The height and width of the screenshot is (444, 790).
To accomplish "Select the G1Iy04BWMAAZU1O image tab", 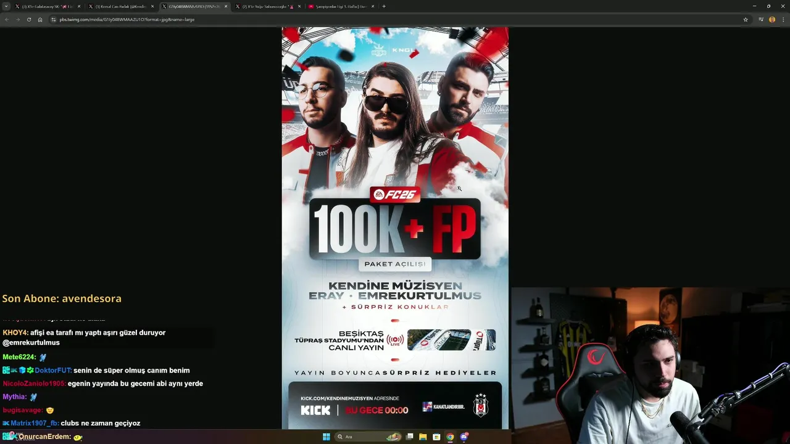I will (x=194, y=6).
